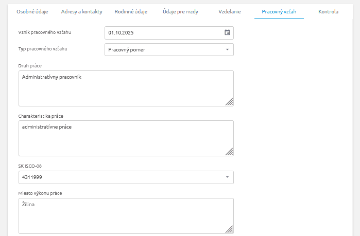
Task: Switch to the Vzdelanie tab
Action: coord(229,11)
